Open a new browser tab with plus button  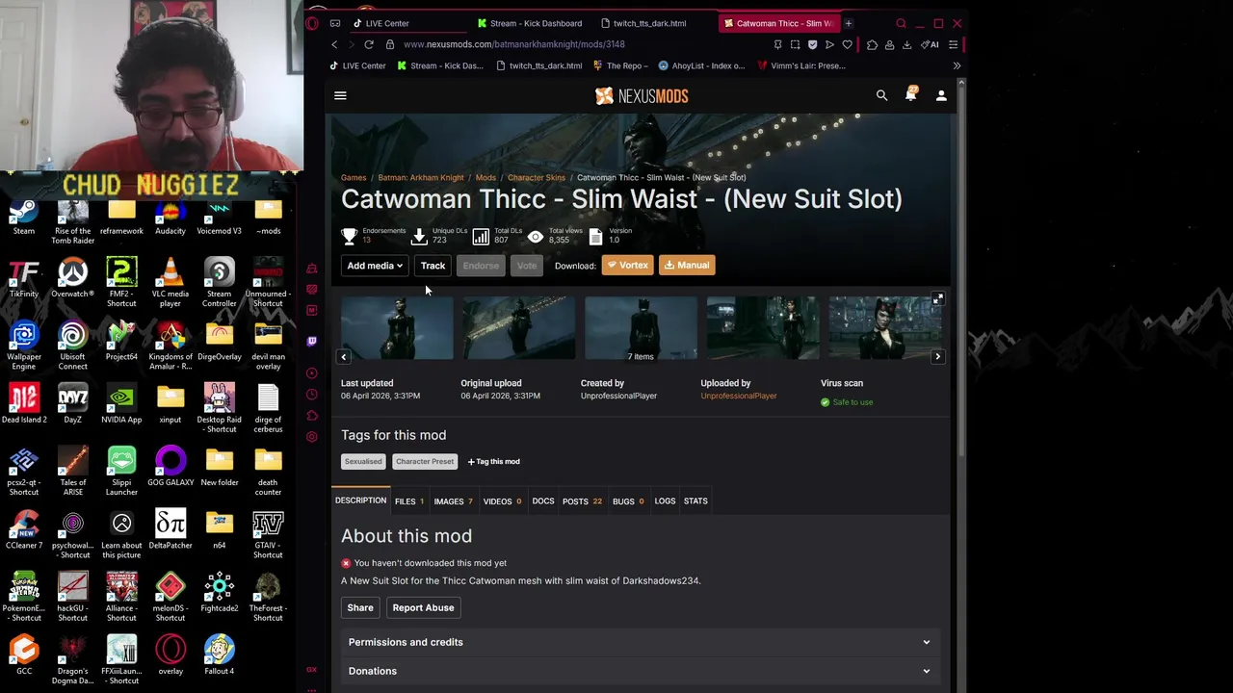point(849,23)
